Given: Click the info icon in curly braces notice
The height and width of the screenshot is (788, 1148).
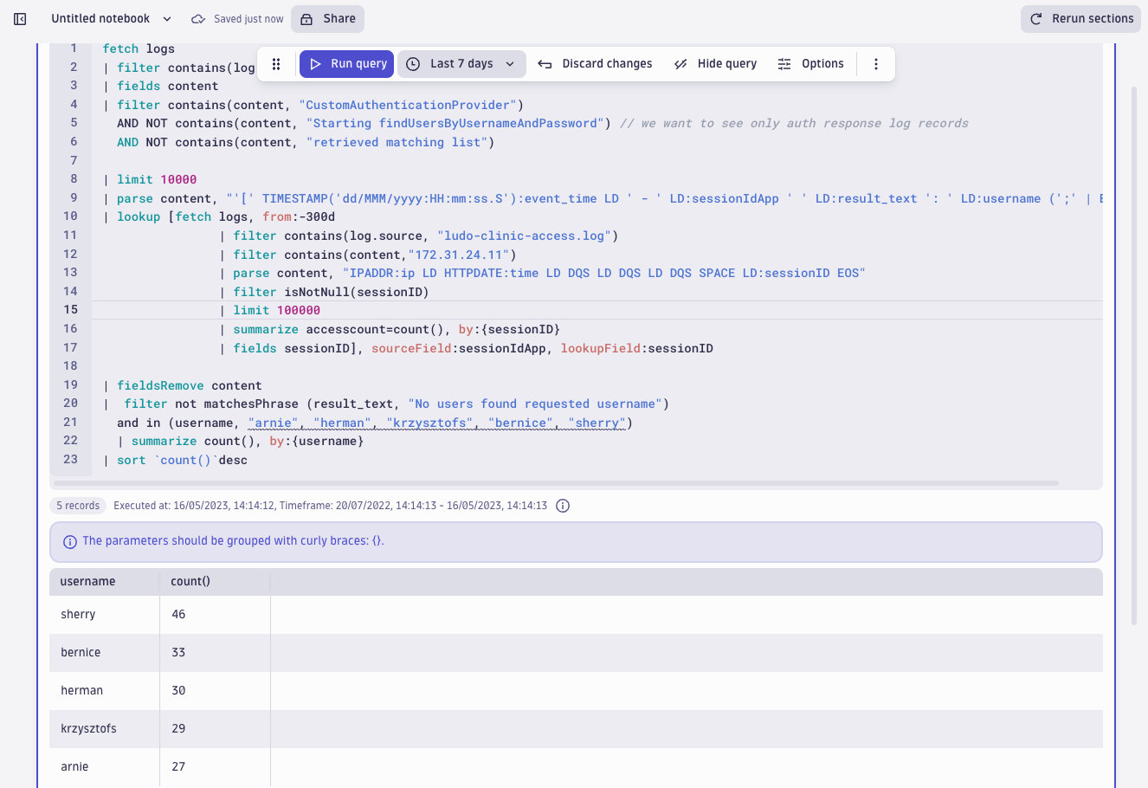Looking at the screenshot, I should click(70, 542).
